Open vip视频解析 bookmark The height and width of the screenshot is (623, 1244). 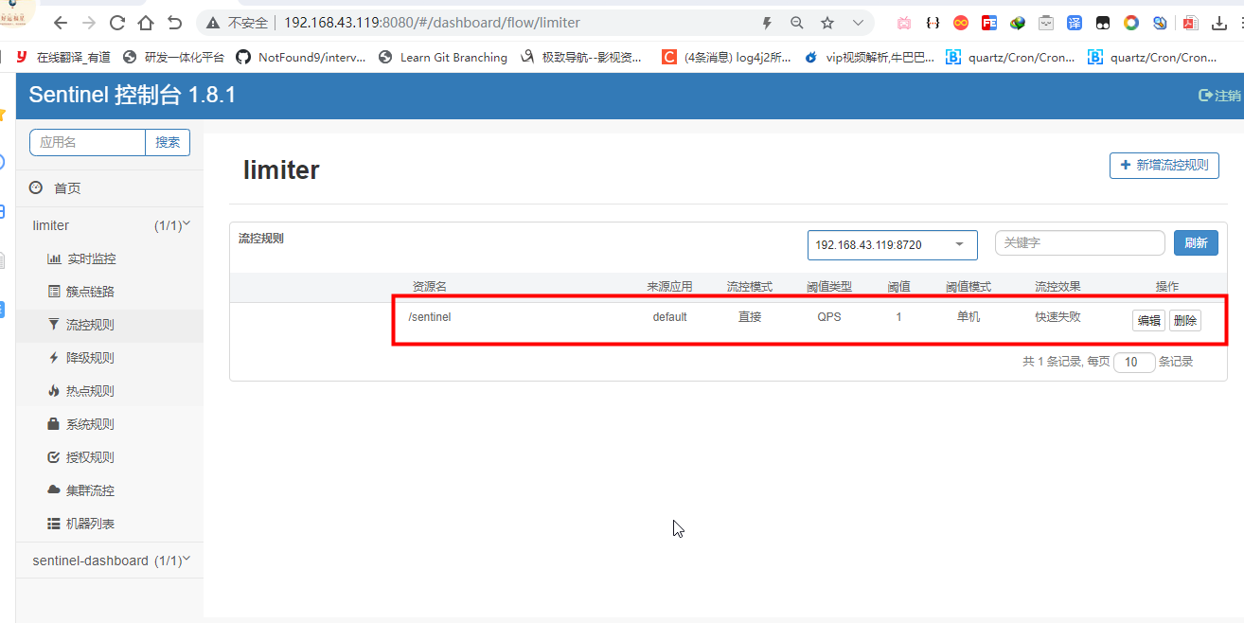tap(869, 57)
